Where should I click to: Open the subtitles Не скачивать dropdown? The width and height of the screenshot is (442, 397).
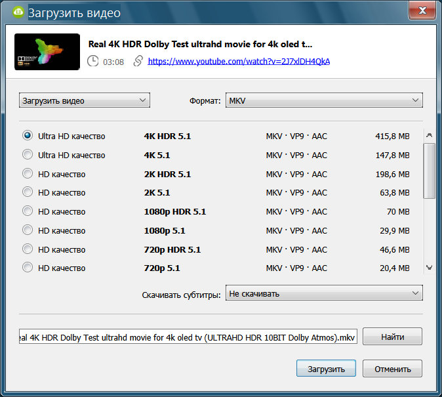pyautogui.click(x=324, y=293)
